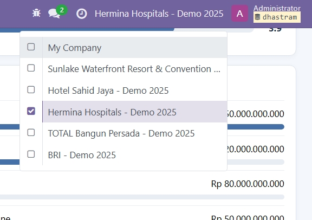Viewport: 312px width, 220px height.
Task: Open the conversations chat icon
Action: point(54,14)
